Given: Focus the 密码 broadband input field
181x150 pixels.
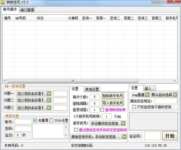Looking at the screenshot, I should coord(23,129).
